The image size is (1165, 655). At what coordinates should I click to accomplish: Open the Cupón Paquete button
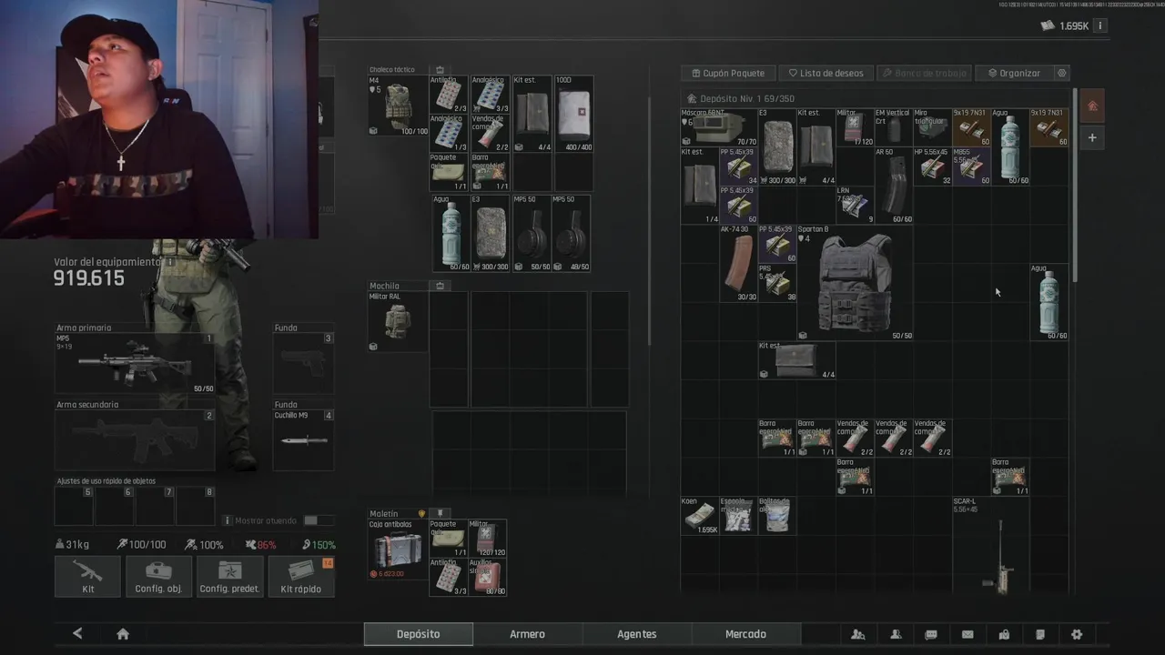[728, 73]
